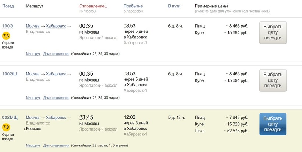Sort by Прибытие column header
Image resolution: width=302 pixels, height=152 pixels.
pyautogui.click(x=133, y=6)
